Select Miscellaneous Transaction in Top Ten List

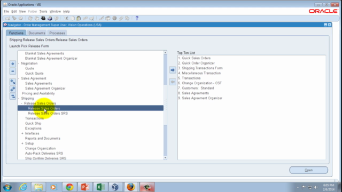[x=201, y=73]
